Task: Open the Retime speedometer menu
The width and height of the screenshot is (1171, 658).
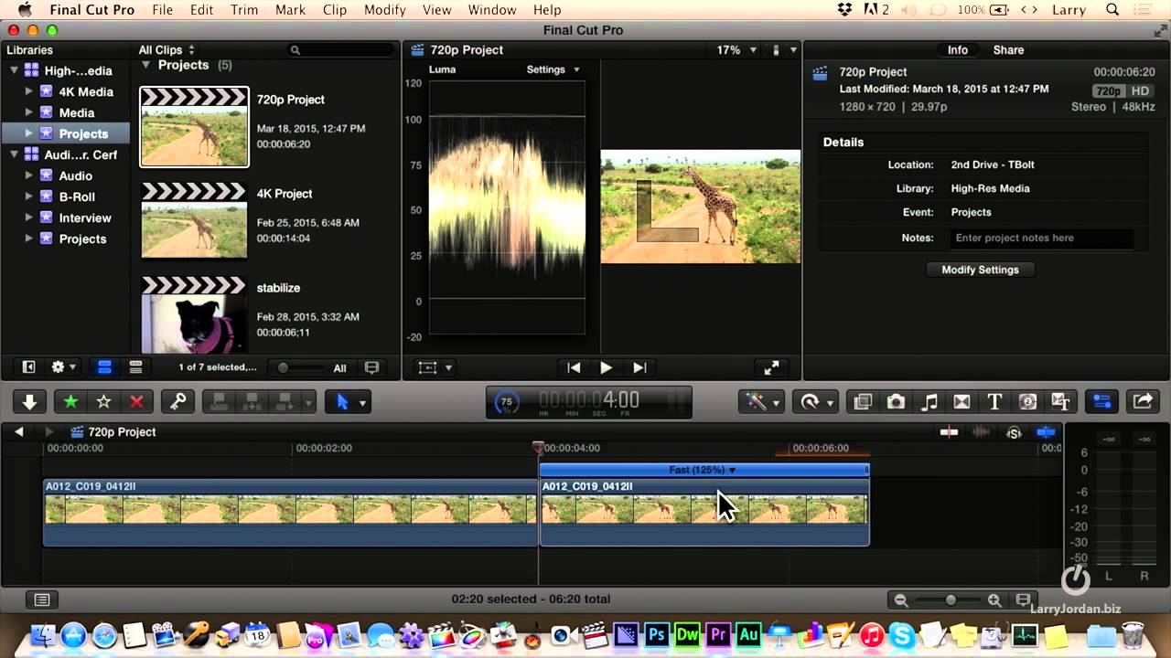Action: coord(814,401)
